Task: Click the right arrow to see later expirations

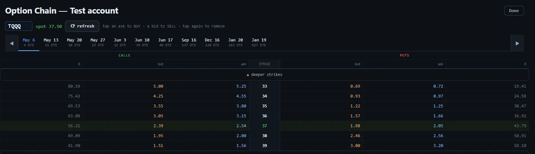Action: coord(517,43)
